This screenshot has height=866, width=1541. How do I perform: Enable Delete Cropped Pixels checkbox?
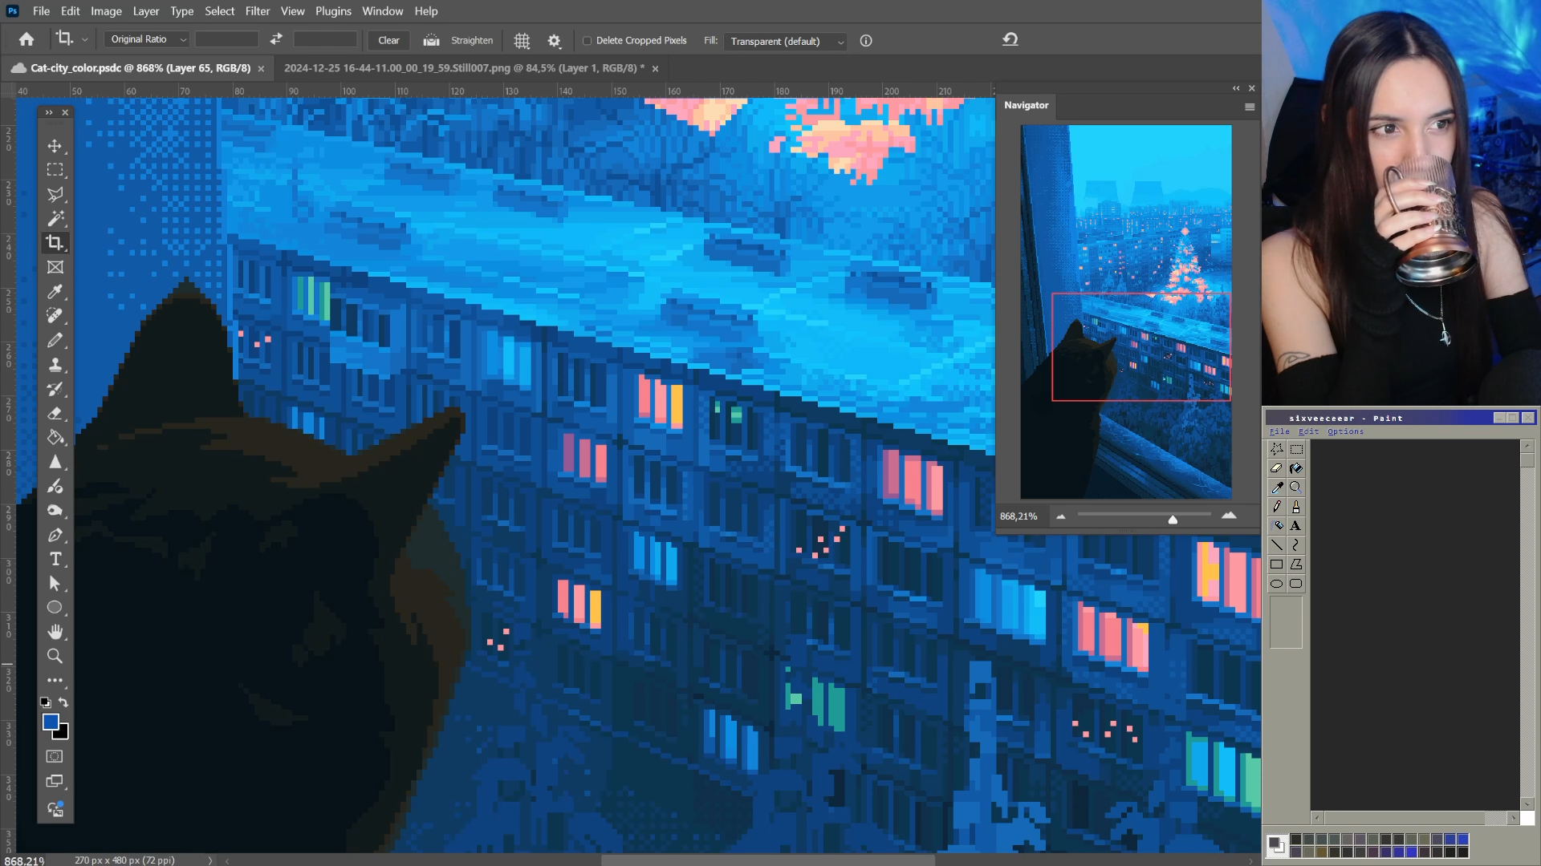(x=587, y=41)
